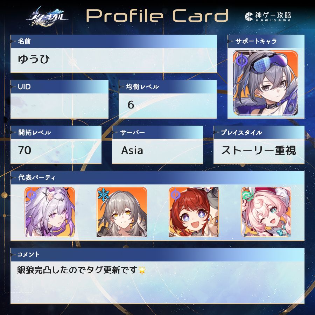
Task: Click the Quantum icon on red-haired character
Action: coord(175,195)
